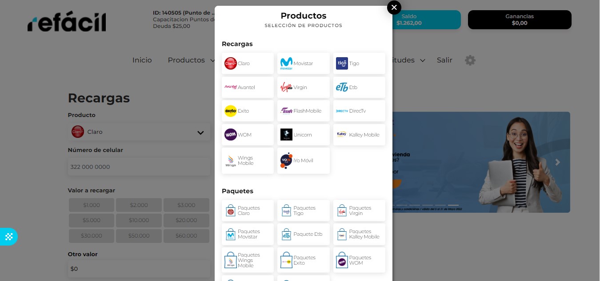This screenshot has height=281, width=600.
Task: Expand the Productos menu
Action: [191, 60]
